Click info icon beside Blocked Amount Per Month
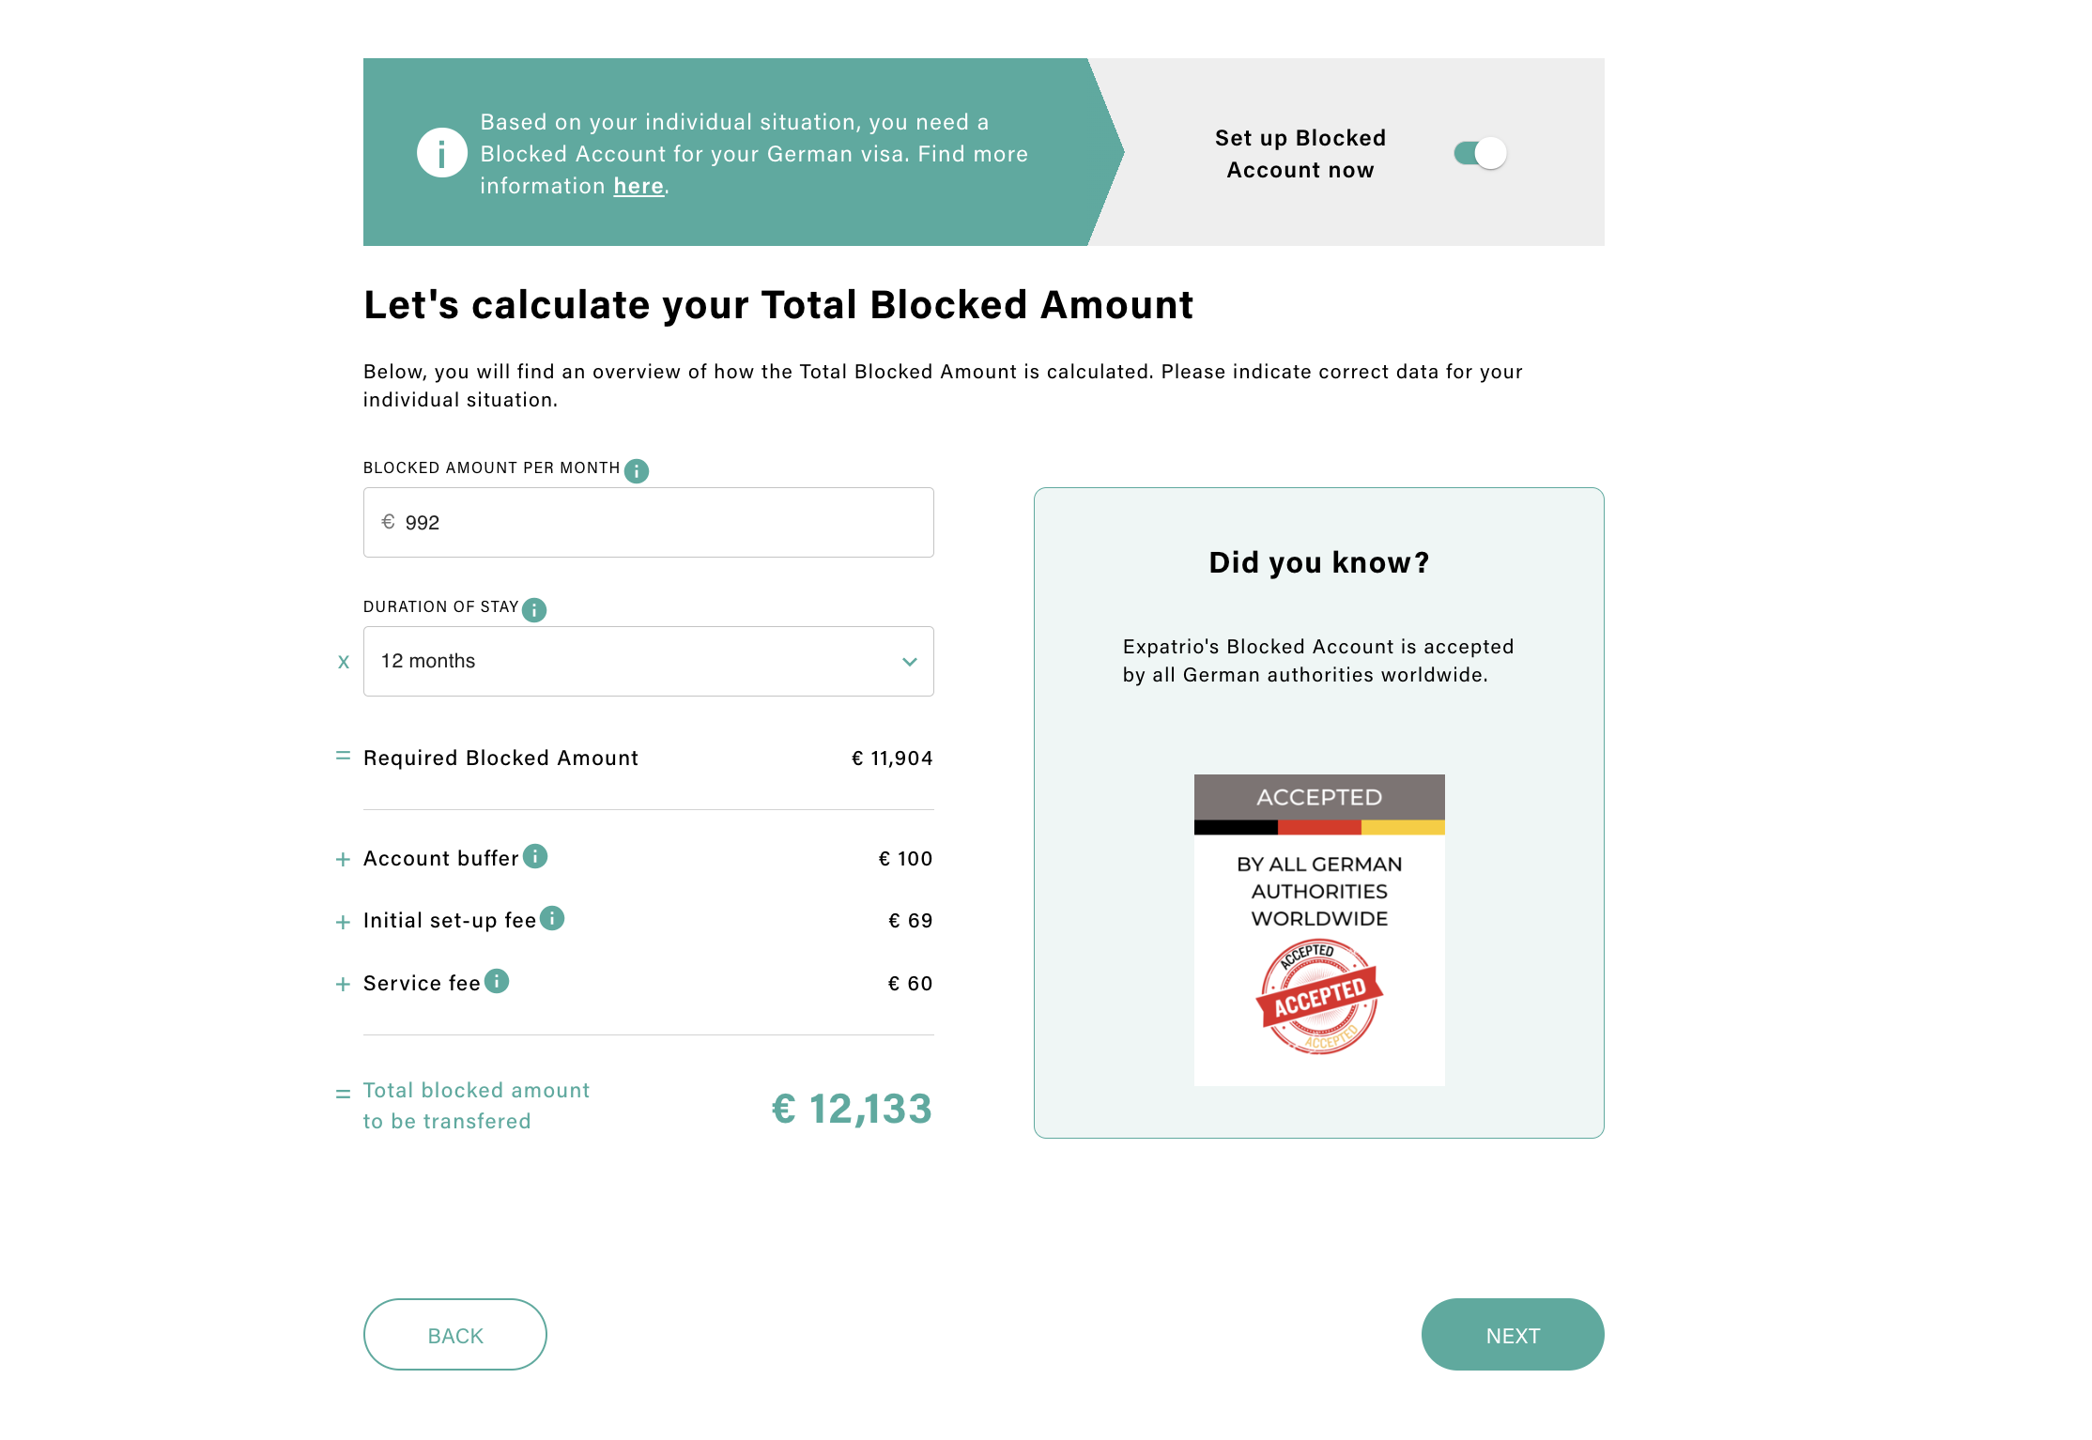2092x1440 pixels. pos(637,470)
